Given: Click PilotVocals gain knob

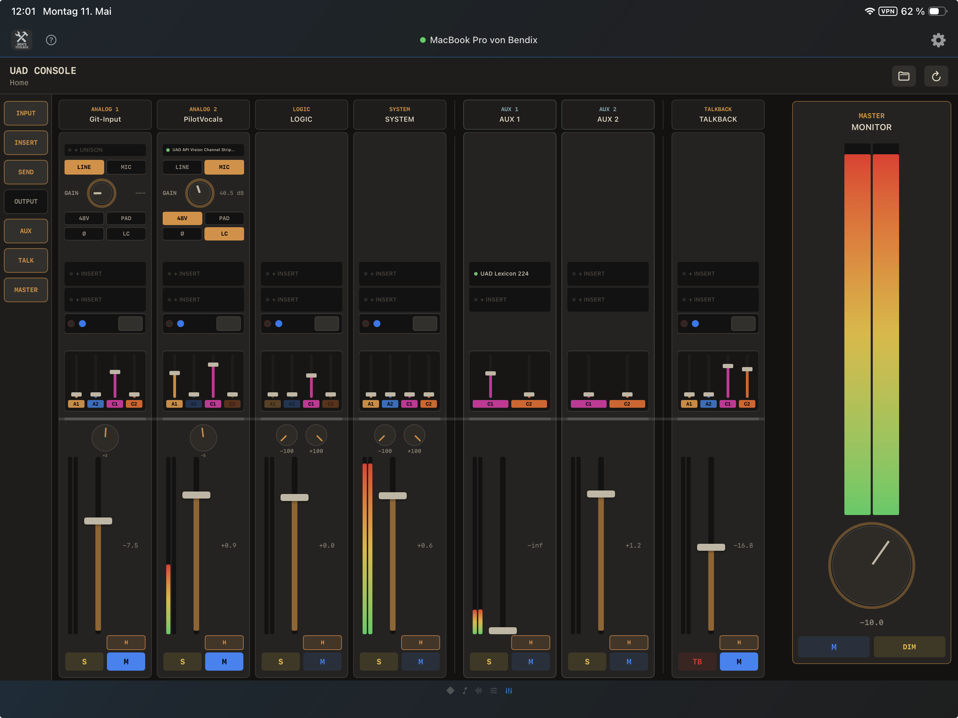Looking at the screenshot, I should click(200, 193).
